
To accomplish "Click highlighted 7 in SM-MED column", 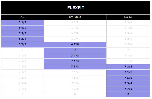I will tap(75, 50).
